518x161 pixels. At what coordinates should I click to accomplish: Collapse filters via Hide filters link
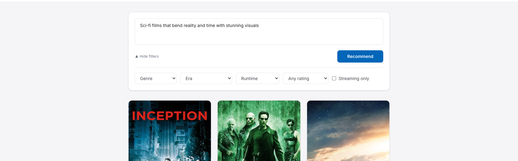(147, 56)
